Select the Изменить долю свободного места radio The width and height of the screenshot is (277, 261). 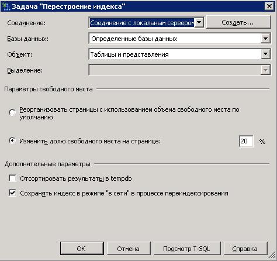coord(12,140)
